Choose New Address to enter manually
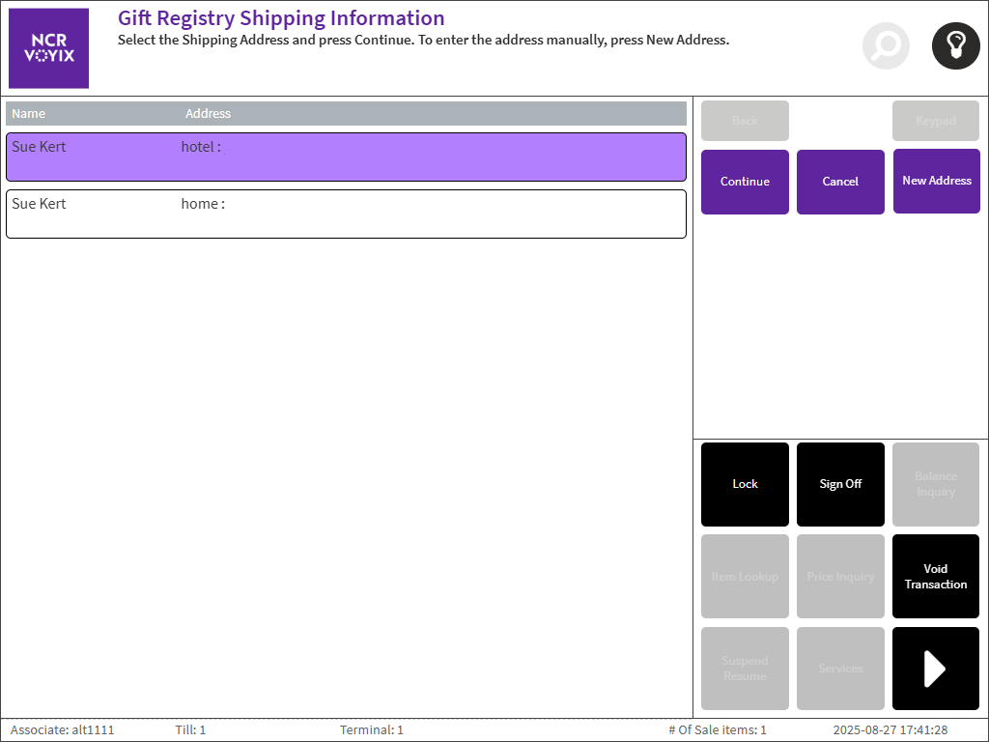 pyautogui.click(x=936, y=181)
